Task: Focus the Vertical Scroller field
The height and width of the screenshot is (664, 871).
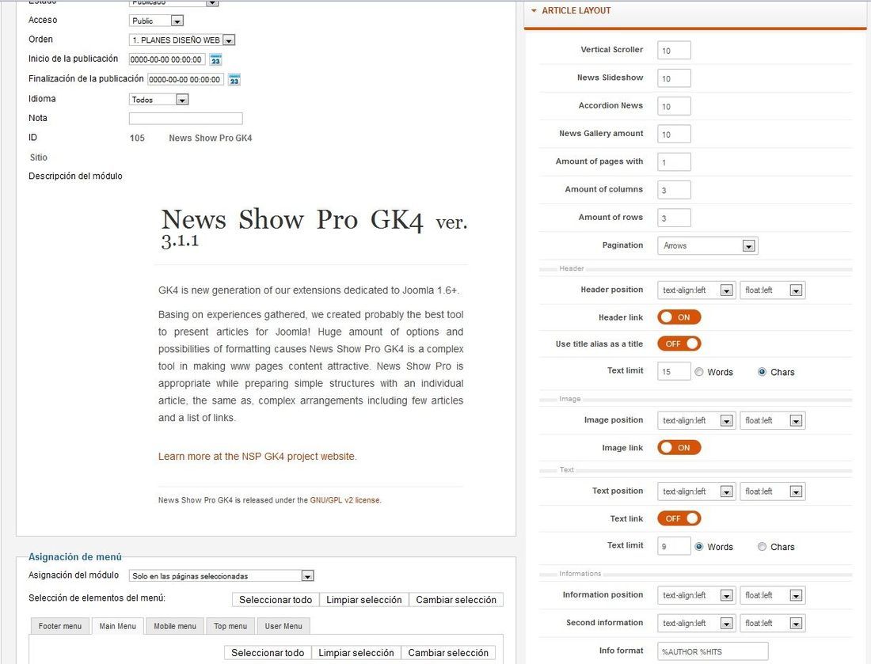Action: click(674, 50)
